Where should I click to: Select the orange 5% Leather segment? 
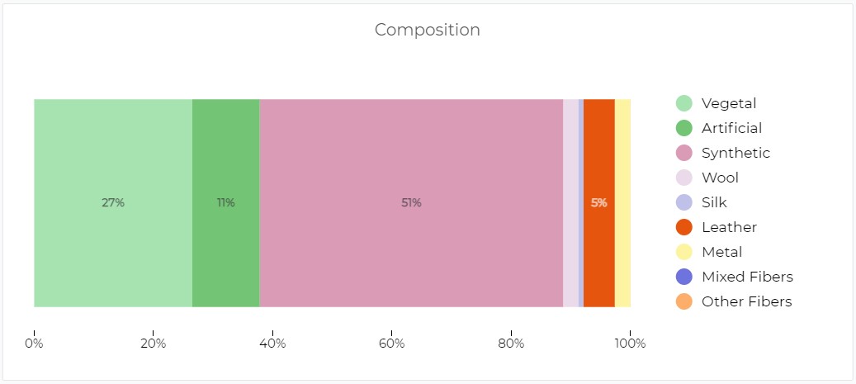[599, 203]
